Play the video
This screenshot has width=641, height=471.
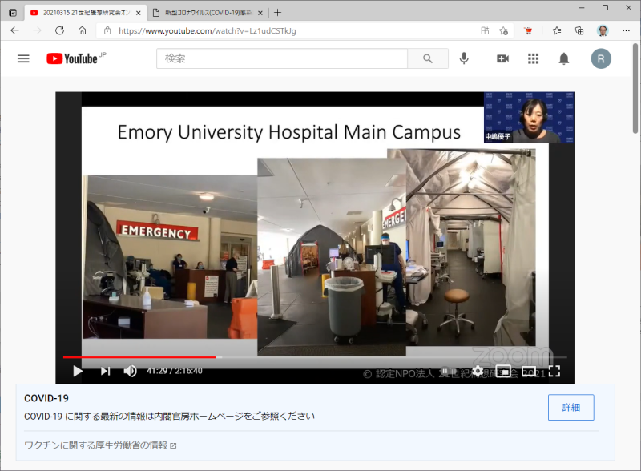(77, 371)
